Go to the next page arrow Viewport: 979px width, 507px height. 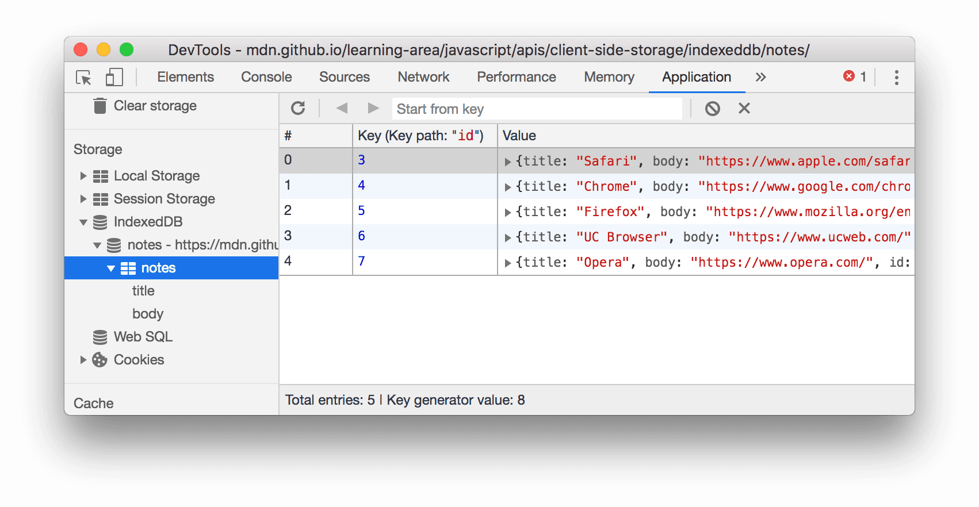click(373, 108)
